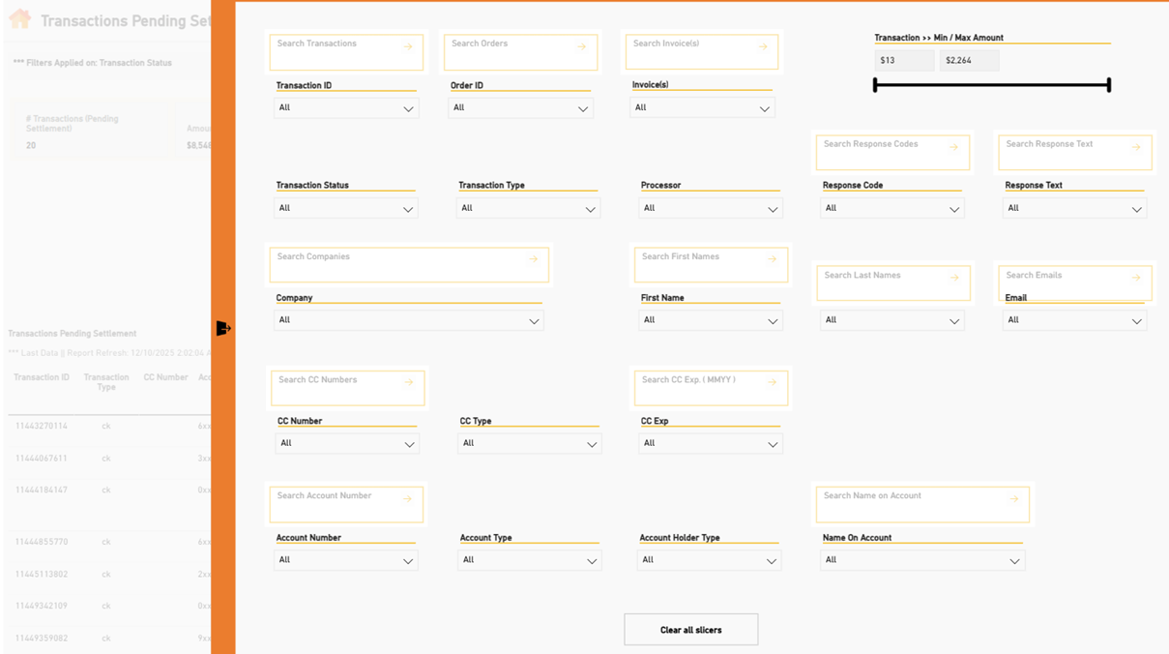Focus the Search CC Exp. (MMYY) input box
Screen dimensions: 1169x654
click(x=711, y=388)
